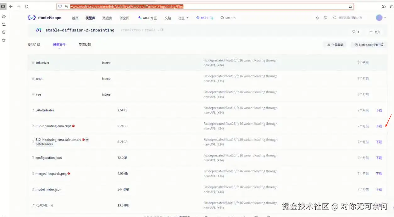Download 512-inpainting-ema.safetensors via its 下载 link
394x217 pixels.
pos(379,142)
